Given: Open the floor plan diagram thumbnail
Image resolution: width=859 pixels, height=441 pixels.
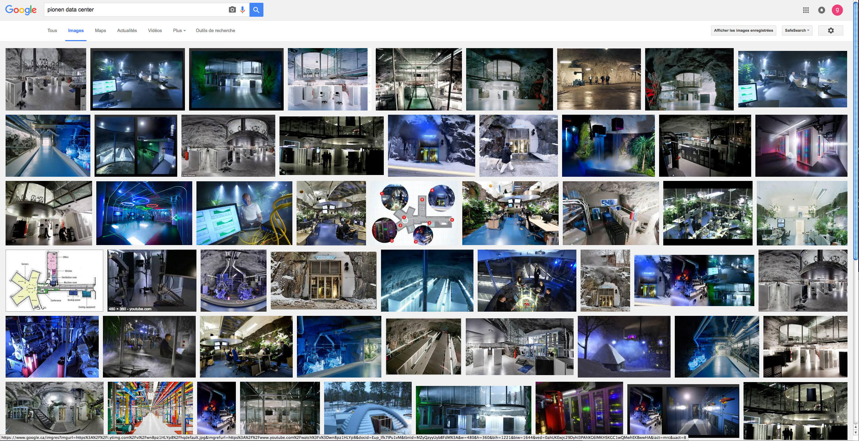Looking at the screenshot, I should [54, 280].
